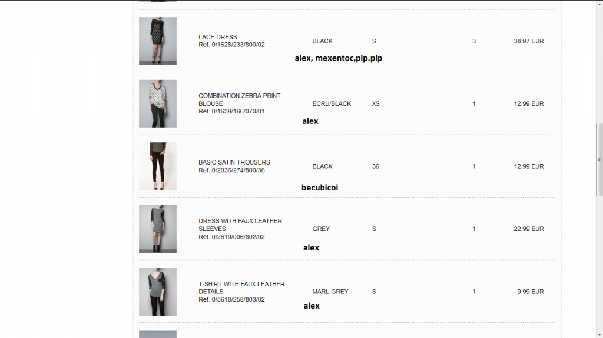Click the 'becubicoi' annotation text

pyautogui.click(x=320, y=188)
